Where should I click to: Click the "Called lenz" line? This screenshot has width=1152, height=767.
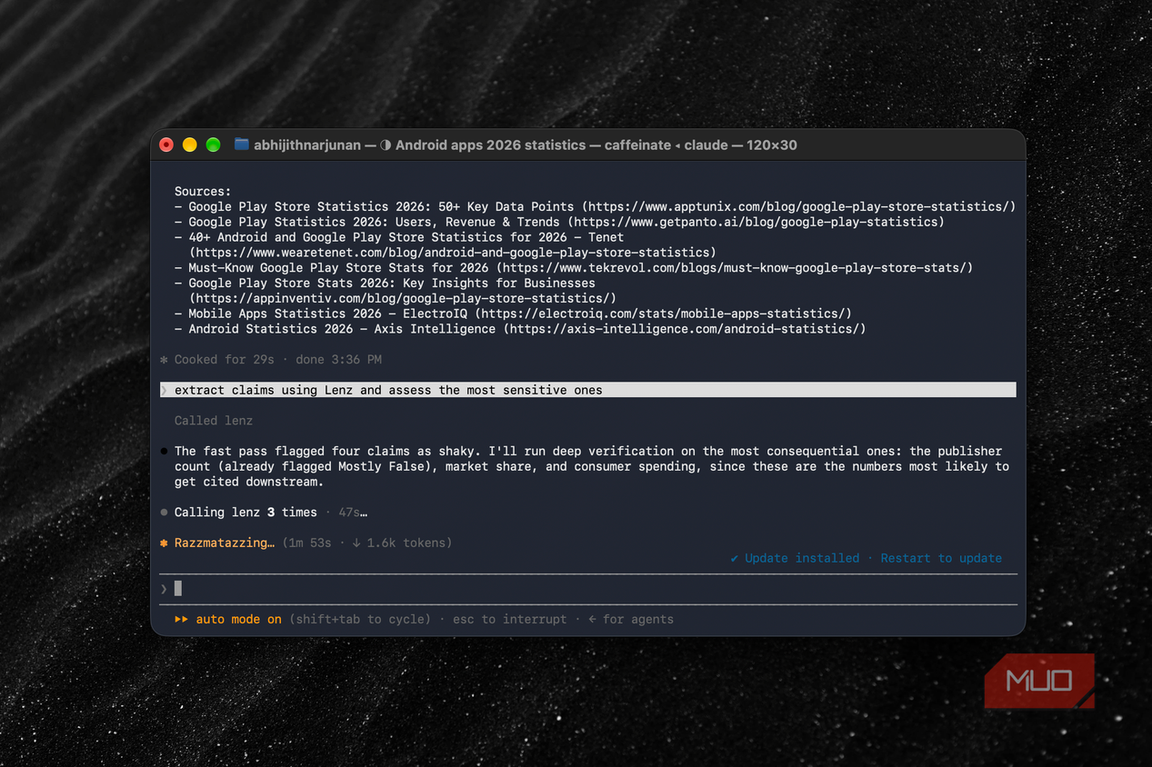click(x=214, y=421)
